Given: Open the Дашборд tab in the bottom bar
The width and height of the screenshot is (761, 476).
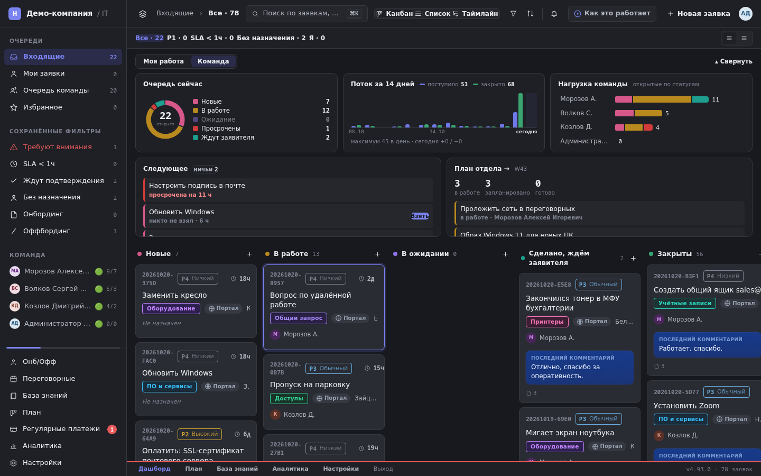Looking at the screenshot, I should [154, 469].
